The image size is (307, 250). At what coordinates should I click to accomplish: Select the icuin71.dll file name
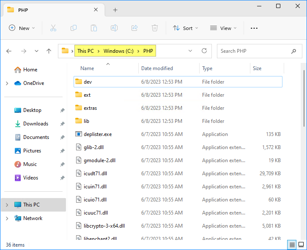(95, 187)
